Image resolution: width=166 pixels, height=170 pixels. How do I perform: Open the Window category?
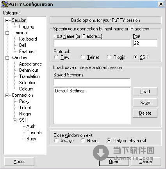coord(20,58)
